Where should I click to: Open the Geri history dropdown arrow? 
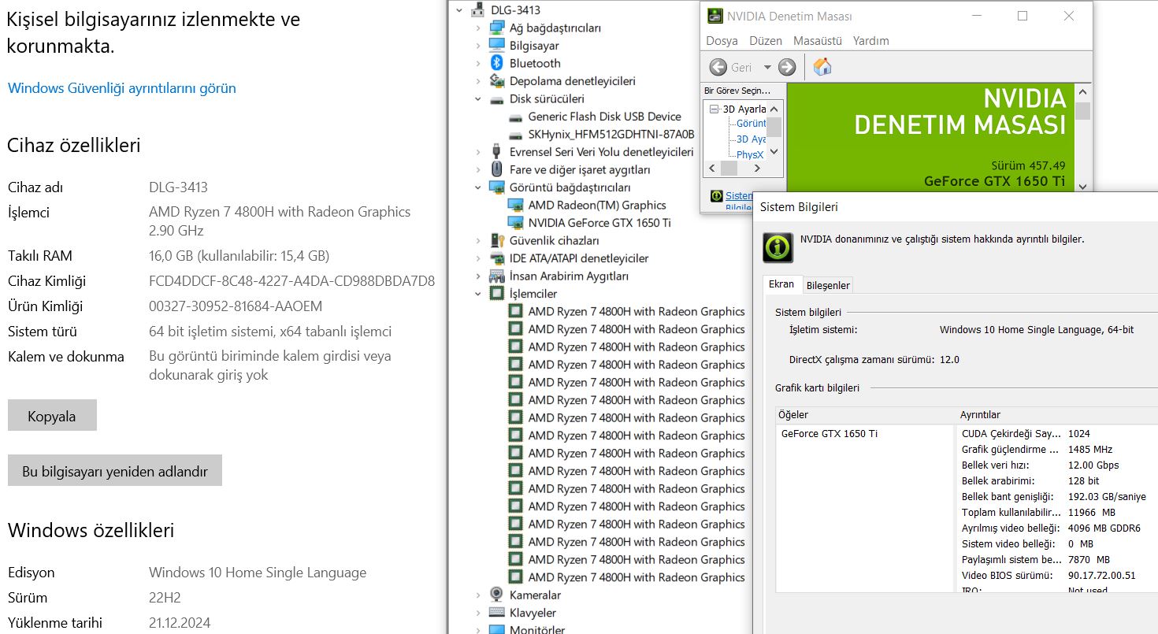(x=767, y=67)
